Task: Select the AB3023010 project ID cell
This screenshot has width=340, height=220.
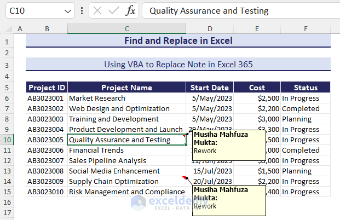Action: pos(47,192)
